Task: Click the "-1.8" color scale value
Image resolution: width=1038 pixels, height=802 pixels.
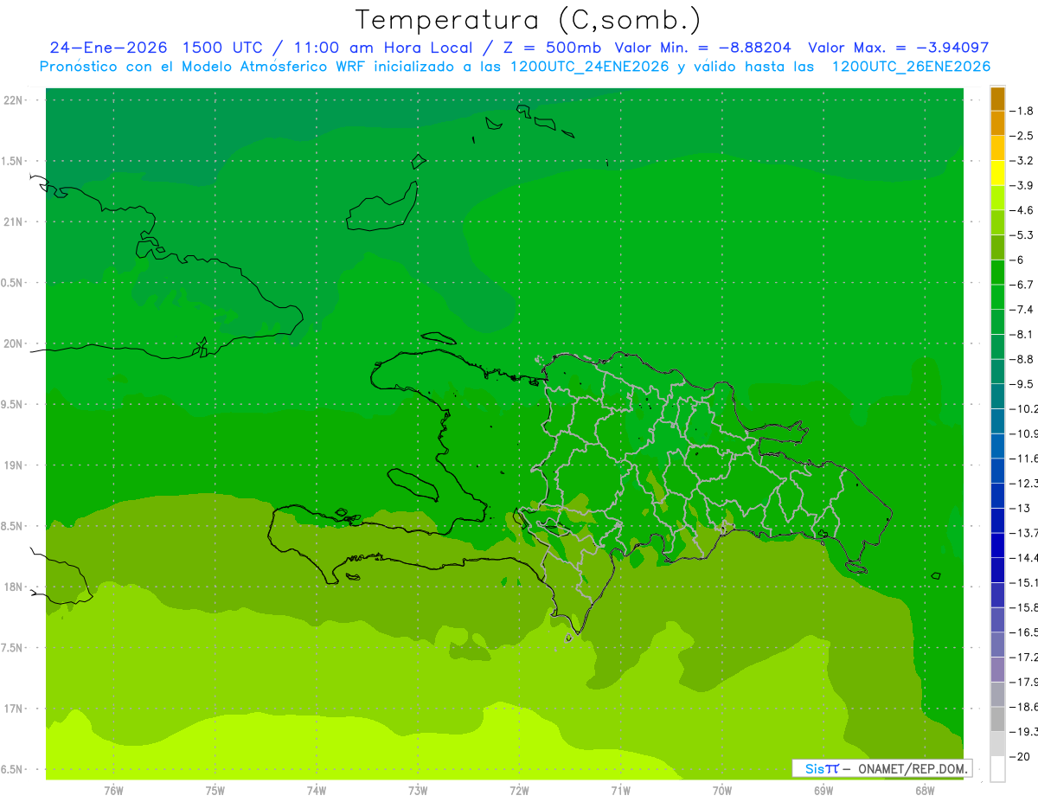Action: tap(1022, 111)
